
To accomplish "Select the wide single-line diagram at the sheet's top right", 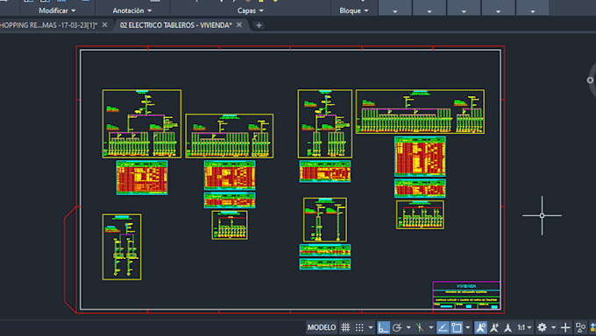I will pyautogui.click(x=420, y=112).
